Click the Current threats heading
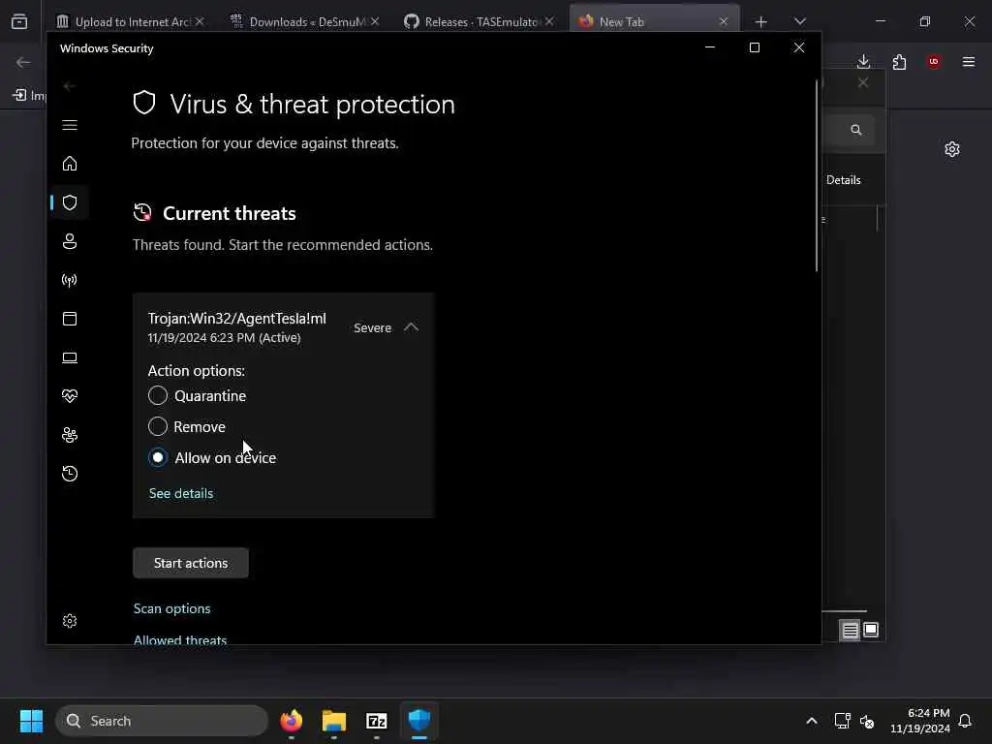992x744 pixels. 229,213
